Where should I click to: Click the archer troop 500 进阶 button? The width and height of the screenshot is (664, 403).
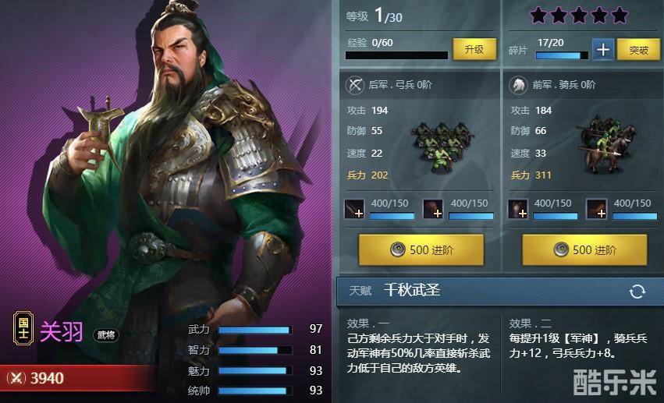pyautogui.click(x=421, y=250)
